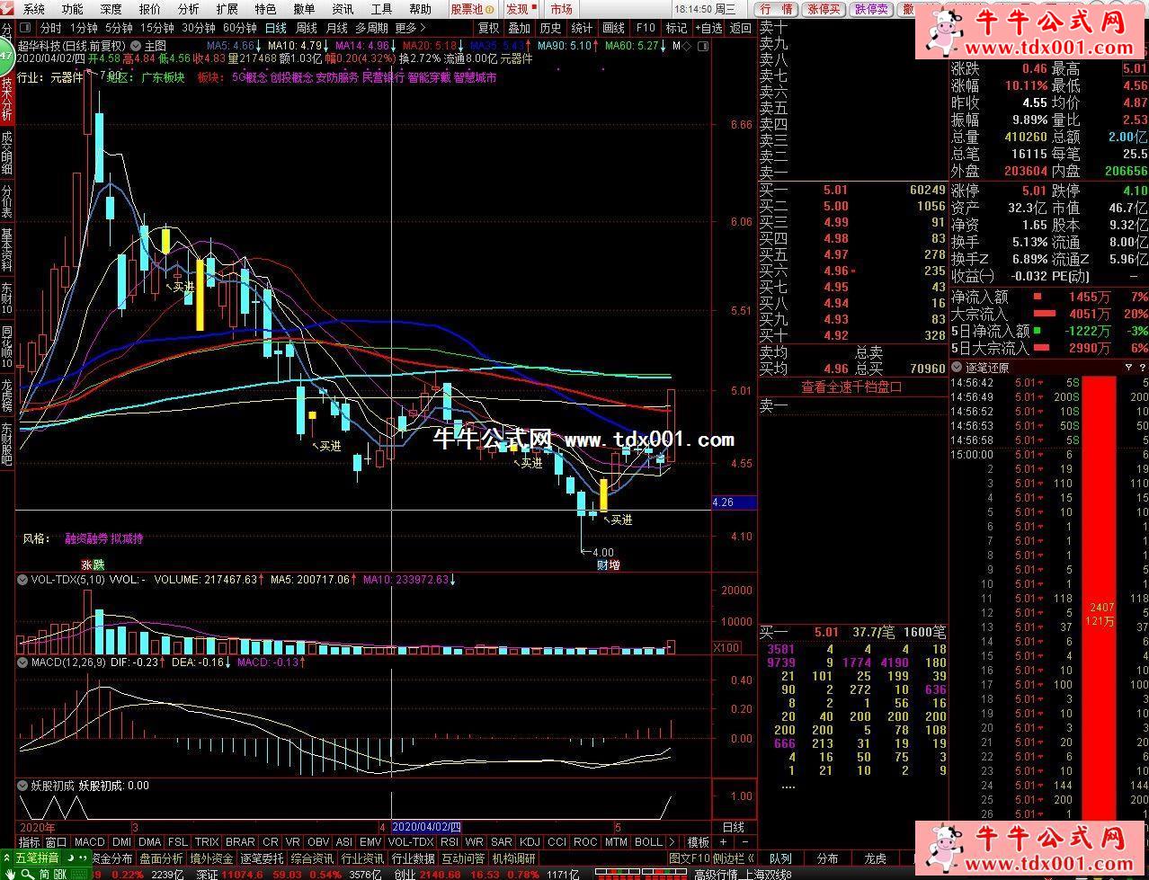
Task: Open the 系统 menu
Action: point(33,9)
